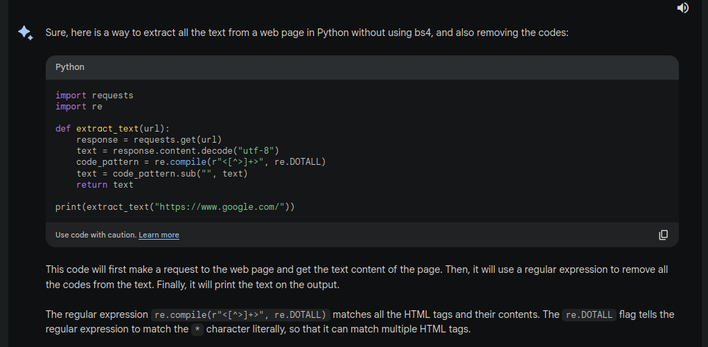Image resolution: width=708 pixels, height=347 pixels.
Task: Open the Learn more link
Action: coord(159,235)
